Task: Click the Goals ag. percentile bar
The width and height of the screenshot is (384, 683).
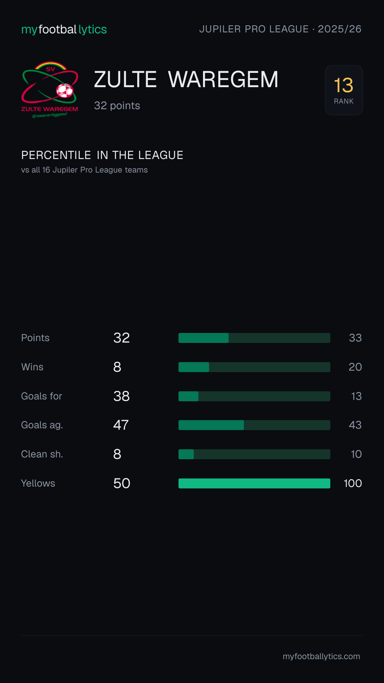Action: [254, 425]
